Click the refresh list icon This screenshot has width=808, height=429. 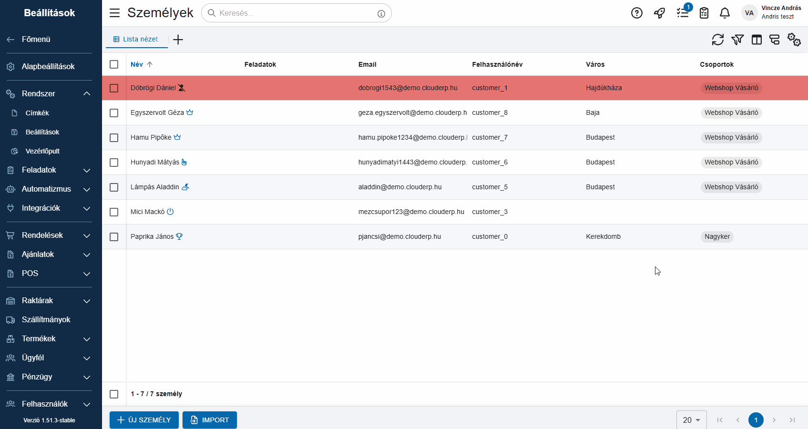[717, 40]
